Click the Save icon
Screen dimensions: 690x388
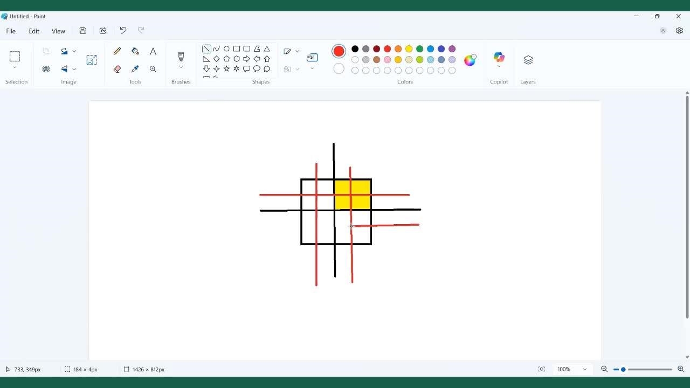click(82, 31)
